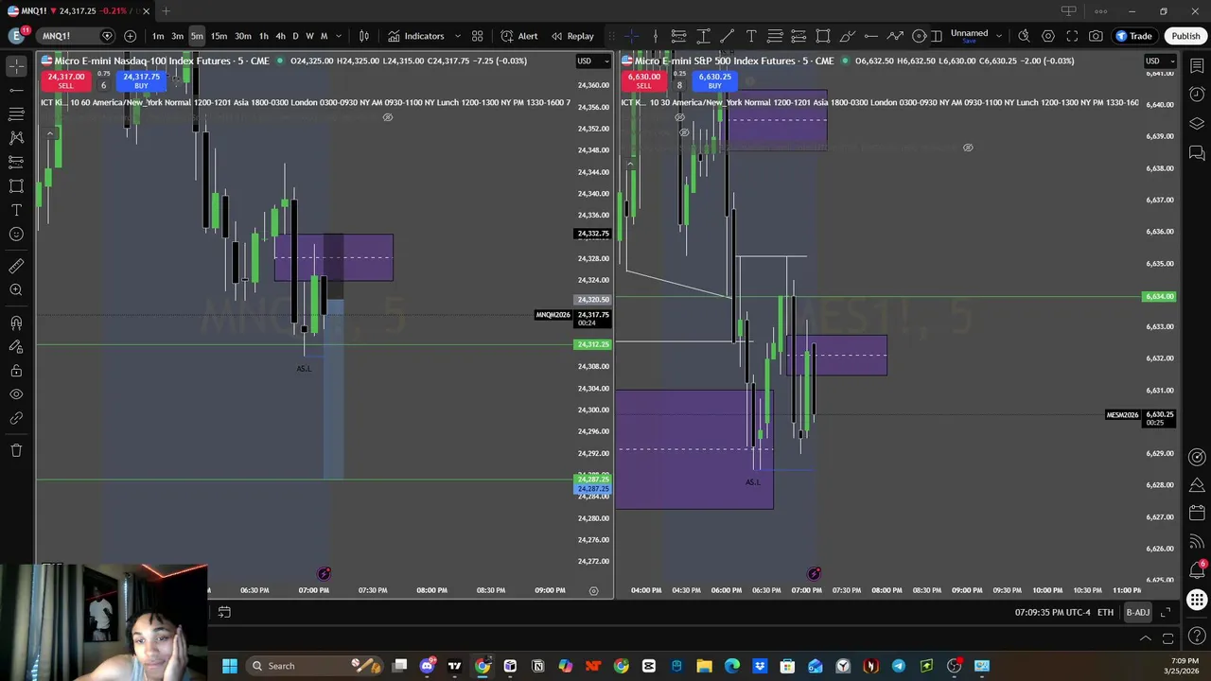Click the 6,630.00 SELL button on S&P chart
1211x681 pixels.
(x=643, y=81)
